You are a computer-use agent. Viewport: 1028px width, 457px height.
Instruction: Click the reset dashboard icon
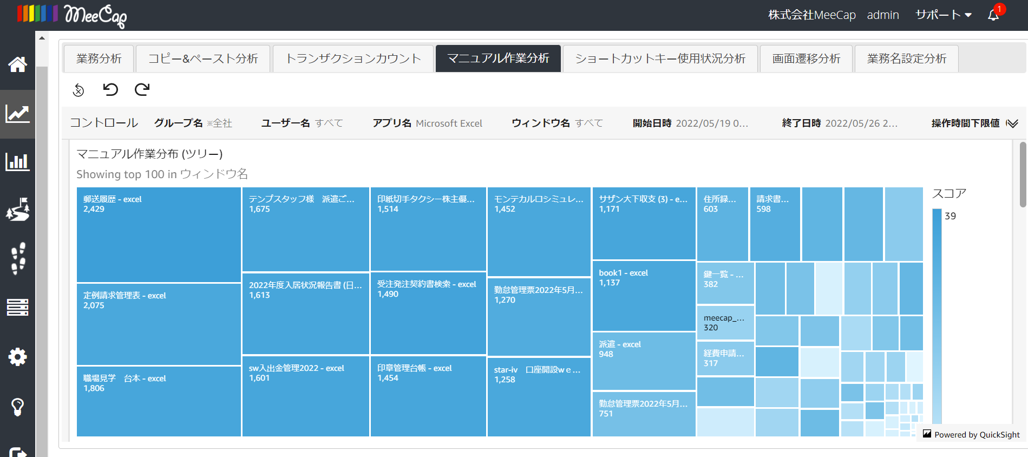tap(78, 90)
